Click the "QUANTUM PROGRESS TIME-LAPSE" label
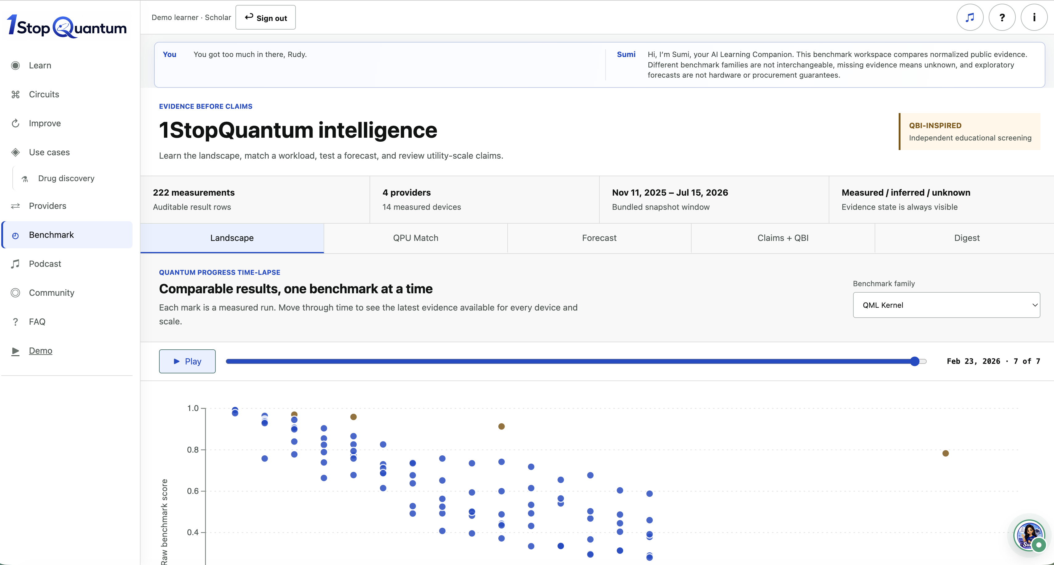Screen dimensions: 1054x565 coord(220,272)
